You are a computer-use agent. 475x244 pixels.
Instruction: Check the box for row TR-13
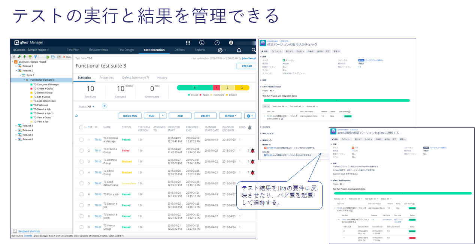click(x=81, y=140)
